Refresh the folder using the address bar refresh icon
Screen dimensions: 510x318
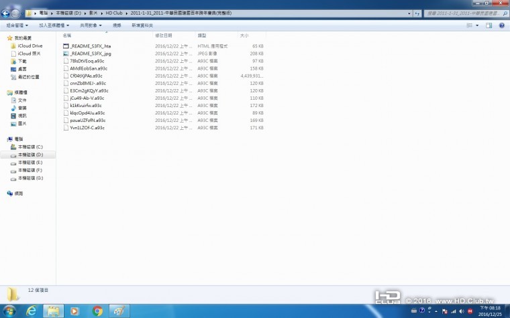tap(417, 13)
